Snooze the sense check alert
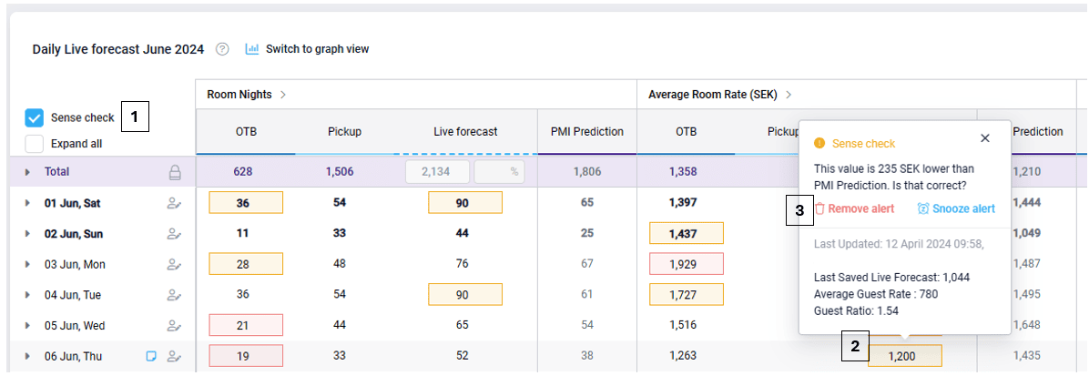Viewport: 1089px width, 386px height. click(x=956, y=208)
